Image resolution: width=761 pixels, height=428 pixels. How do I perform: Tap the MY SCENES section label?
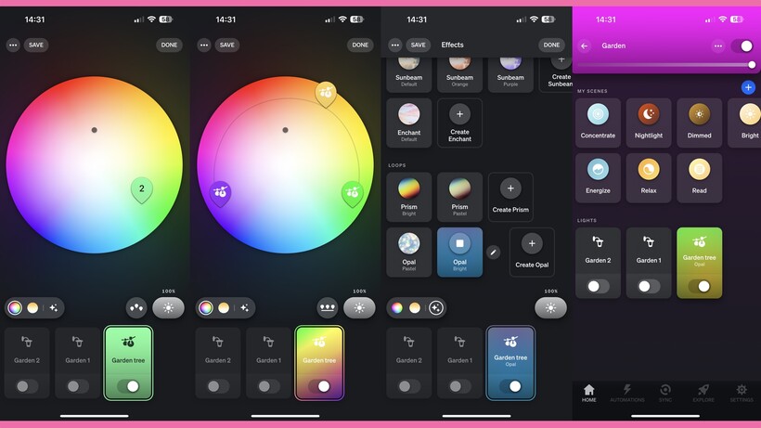point(592,91)
